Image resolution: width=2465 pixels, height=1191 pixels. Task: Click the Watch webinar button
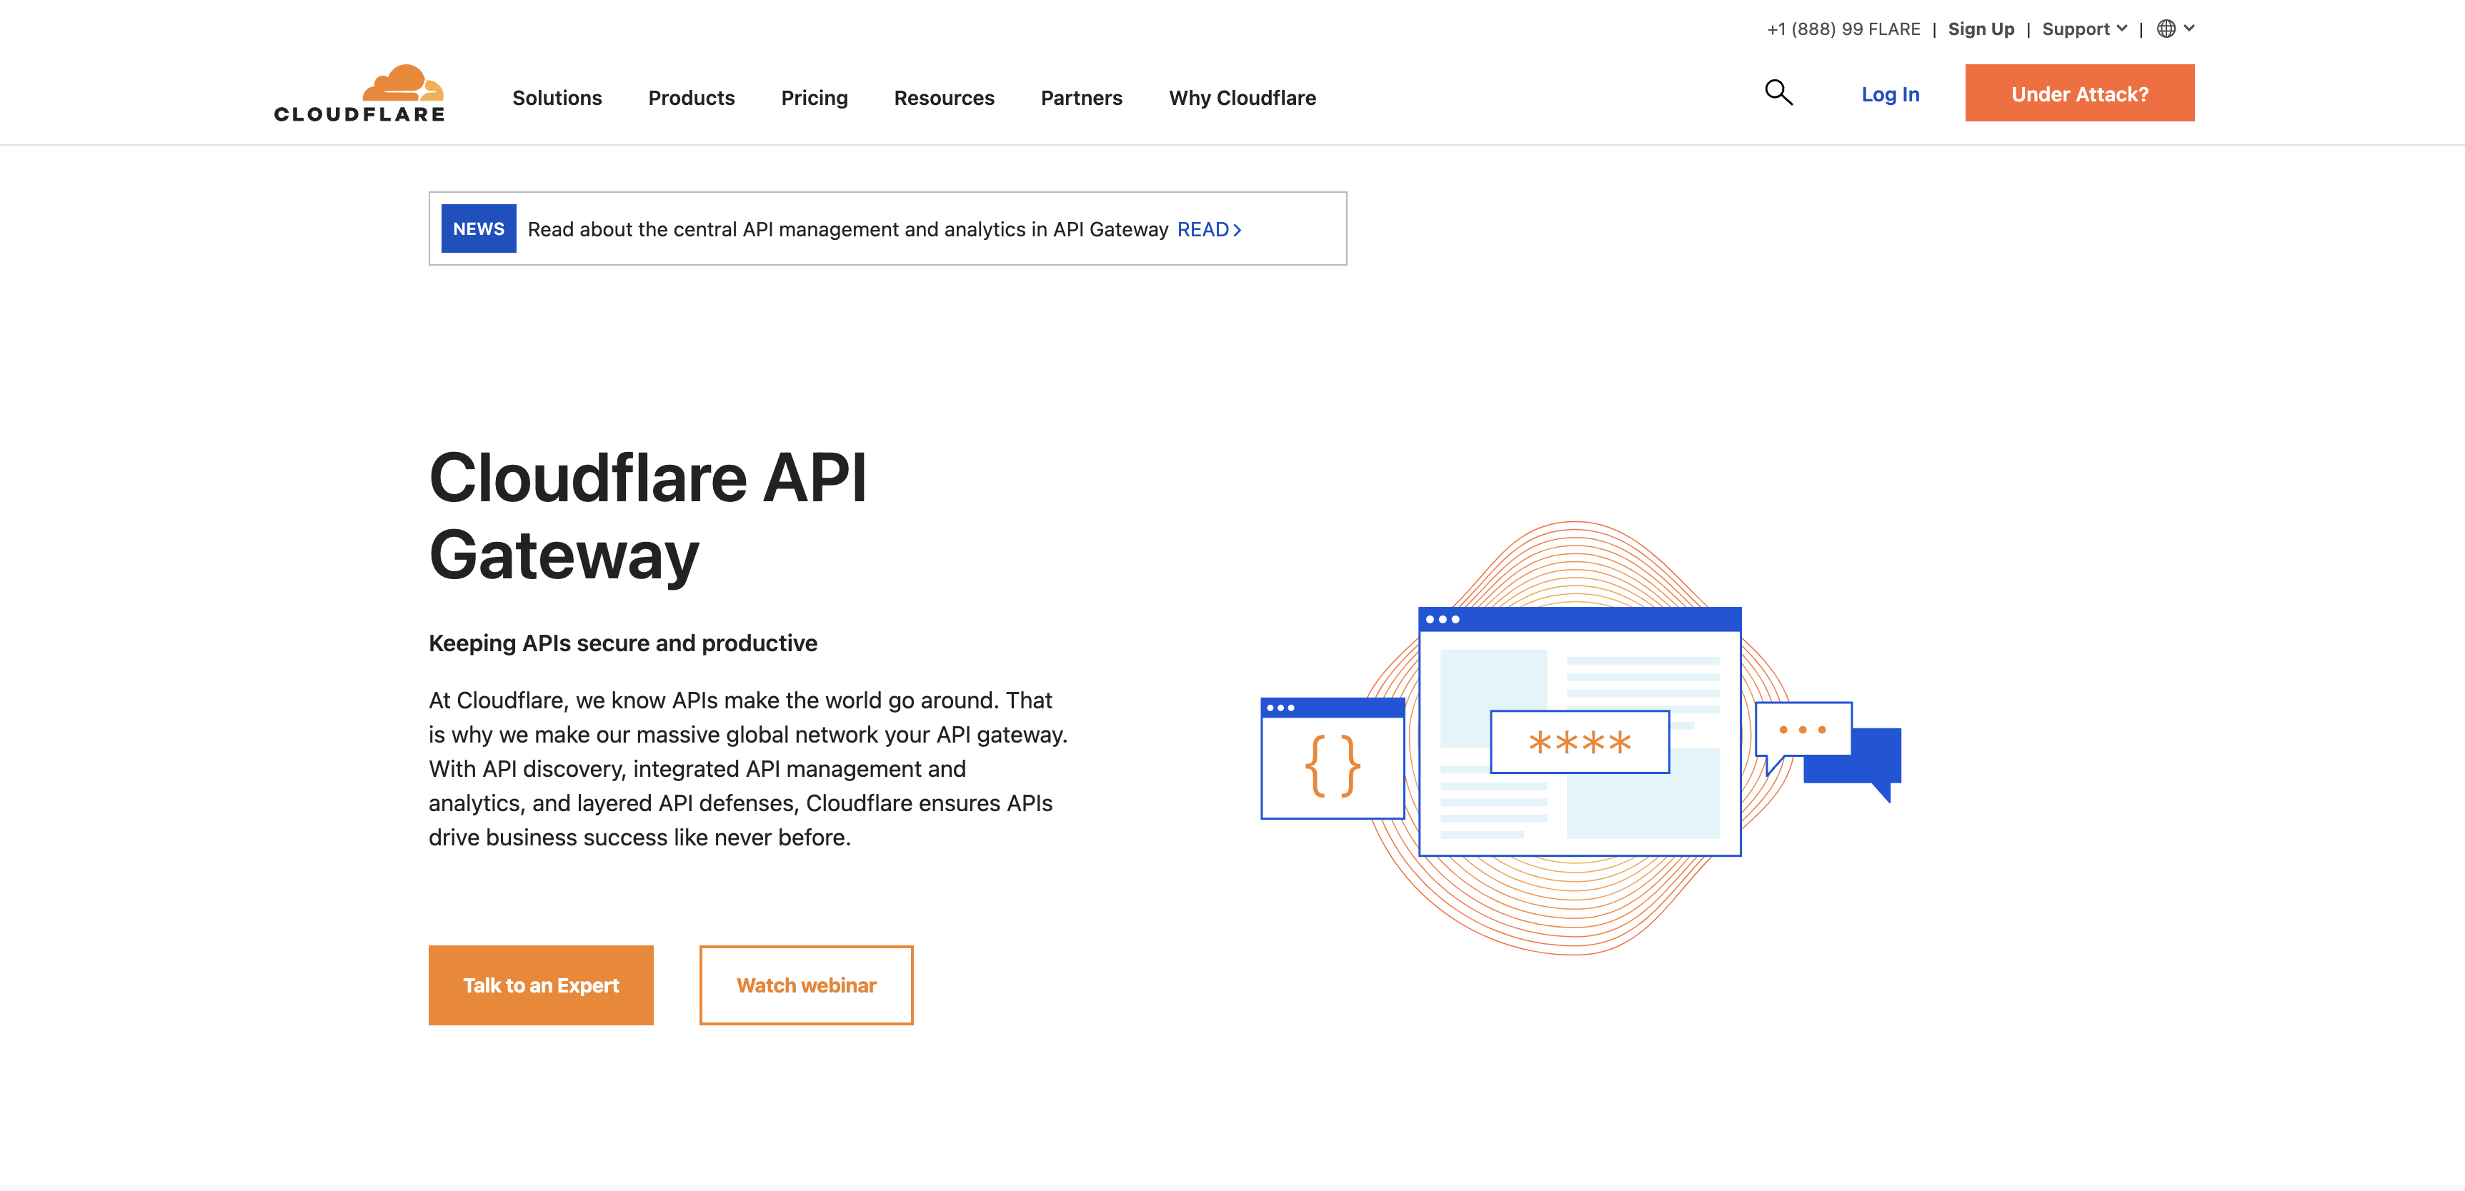[806, 985]
